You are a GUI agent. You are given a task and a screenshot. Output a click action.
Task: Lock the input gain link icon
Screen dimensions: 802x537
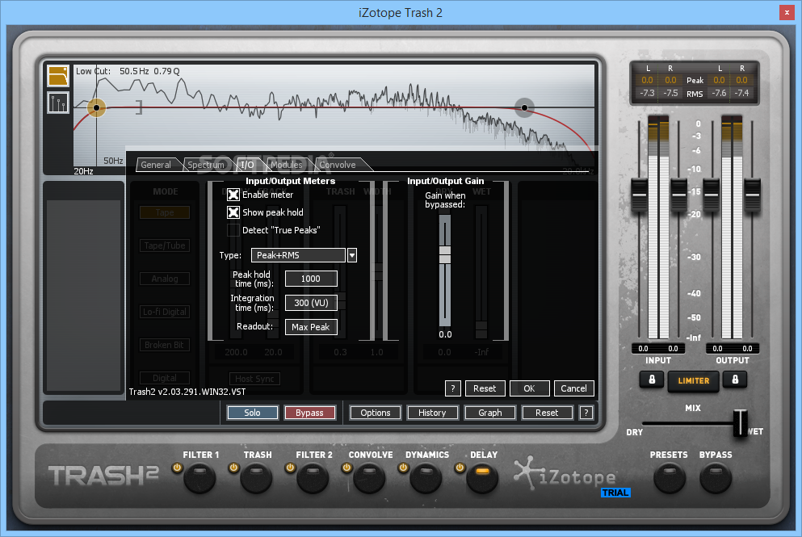(x=652, y=380)
